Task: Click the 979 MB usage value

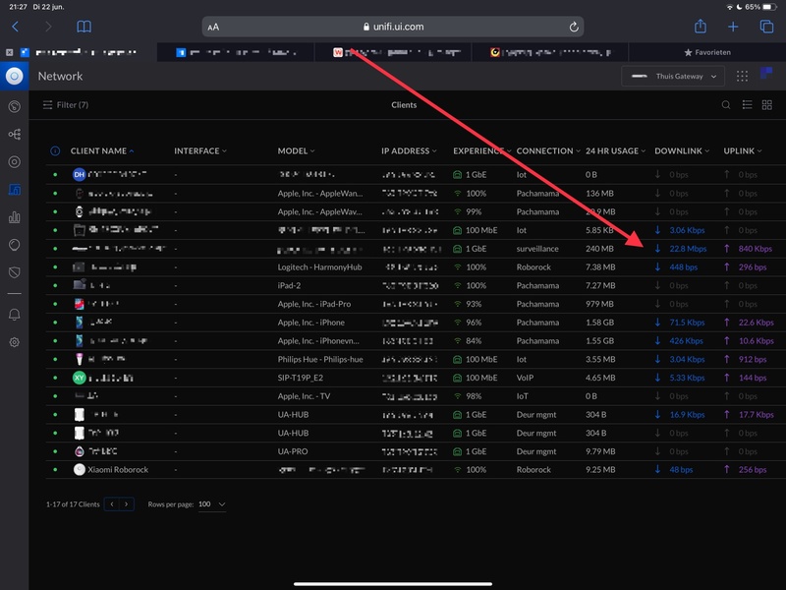Action: 599,304
